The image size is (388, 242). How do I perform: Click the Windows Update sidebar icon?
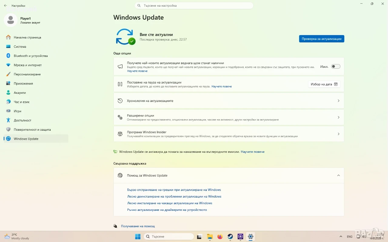pyautogui.click(x=8, y=139)
